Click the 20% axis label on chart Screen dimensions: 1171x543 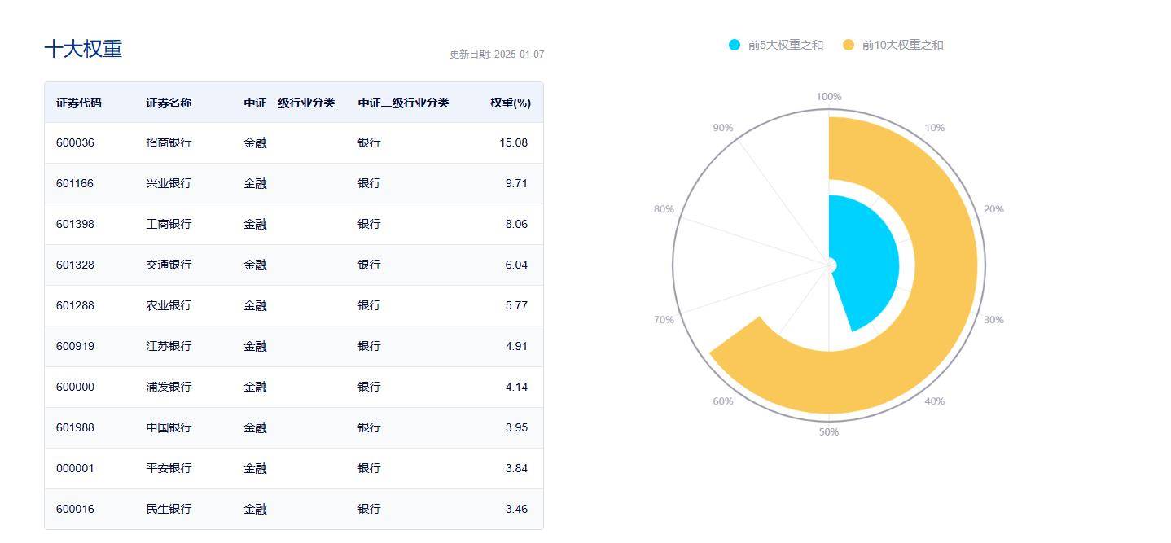click(x=993, y=209)
